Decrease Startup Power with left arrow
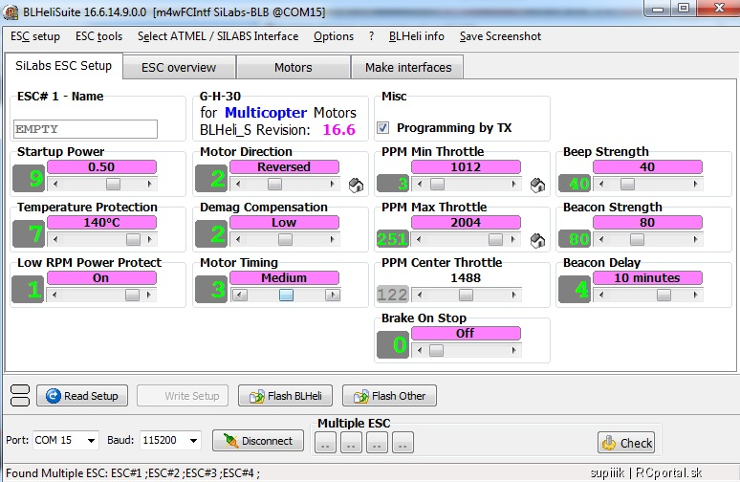 (55, 185)
